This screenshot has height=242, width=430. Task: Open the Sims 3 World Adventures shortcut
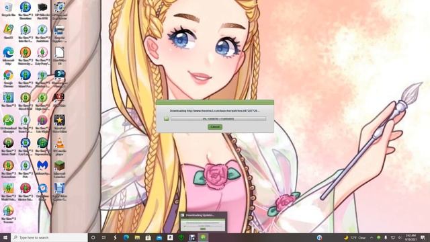pos(9,192)
